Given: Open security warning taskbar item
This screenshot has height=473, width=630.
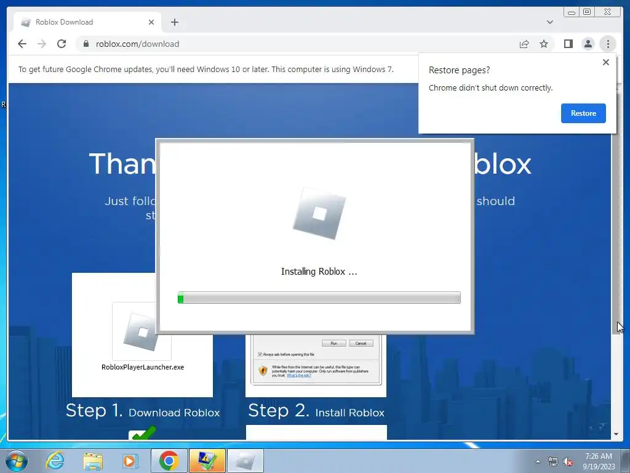Looking at the screenshot, I should click(x=207, y=461).
